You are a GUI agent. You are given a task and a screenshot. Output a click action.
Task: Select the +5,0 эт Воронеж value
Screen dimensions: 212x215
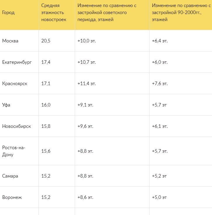coord(159,197)
